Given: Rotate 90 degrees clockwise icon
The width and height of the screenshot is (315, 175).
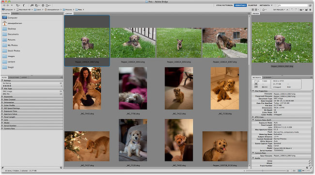Looking at the screenshot, I should click(296, 9).
